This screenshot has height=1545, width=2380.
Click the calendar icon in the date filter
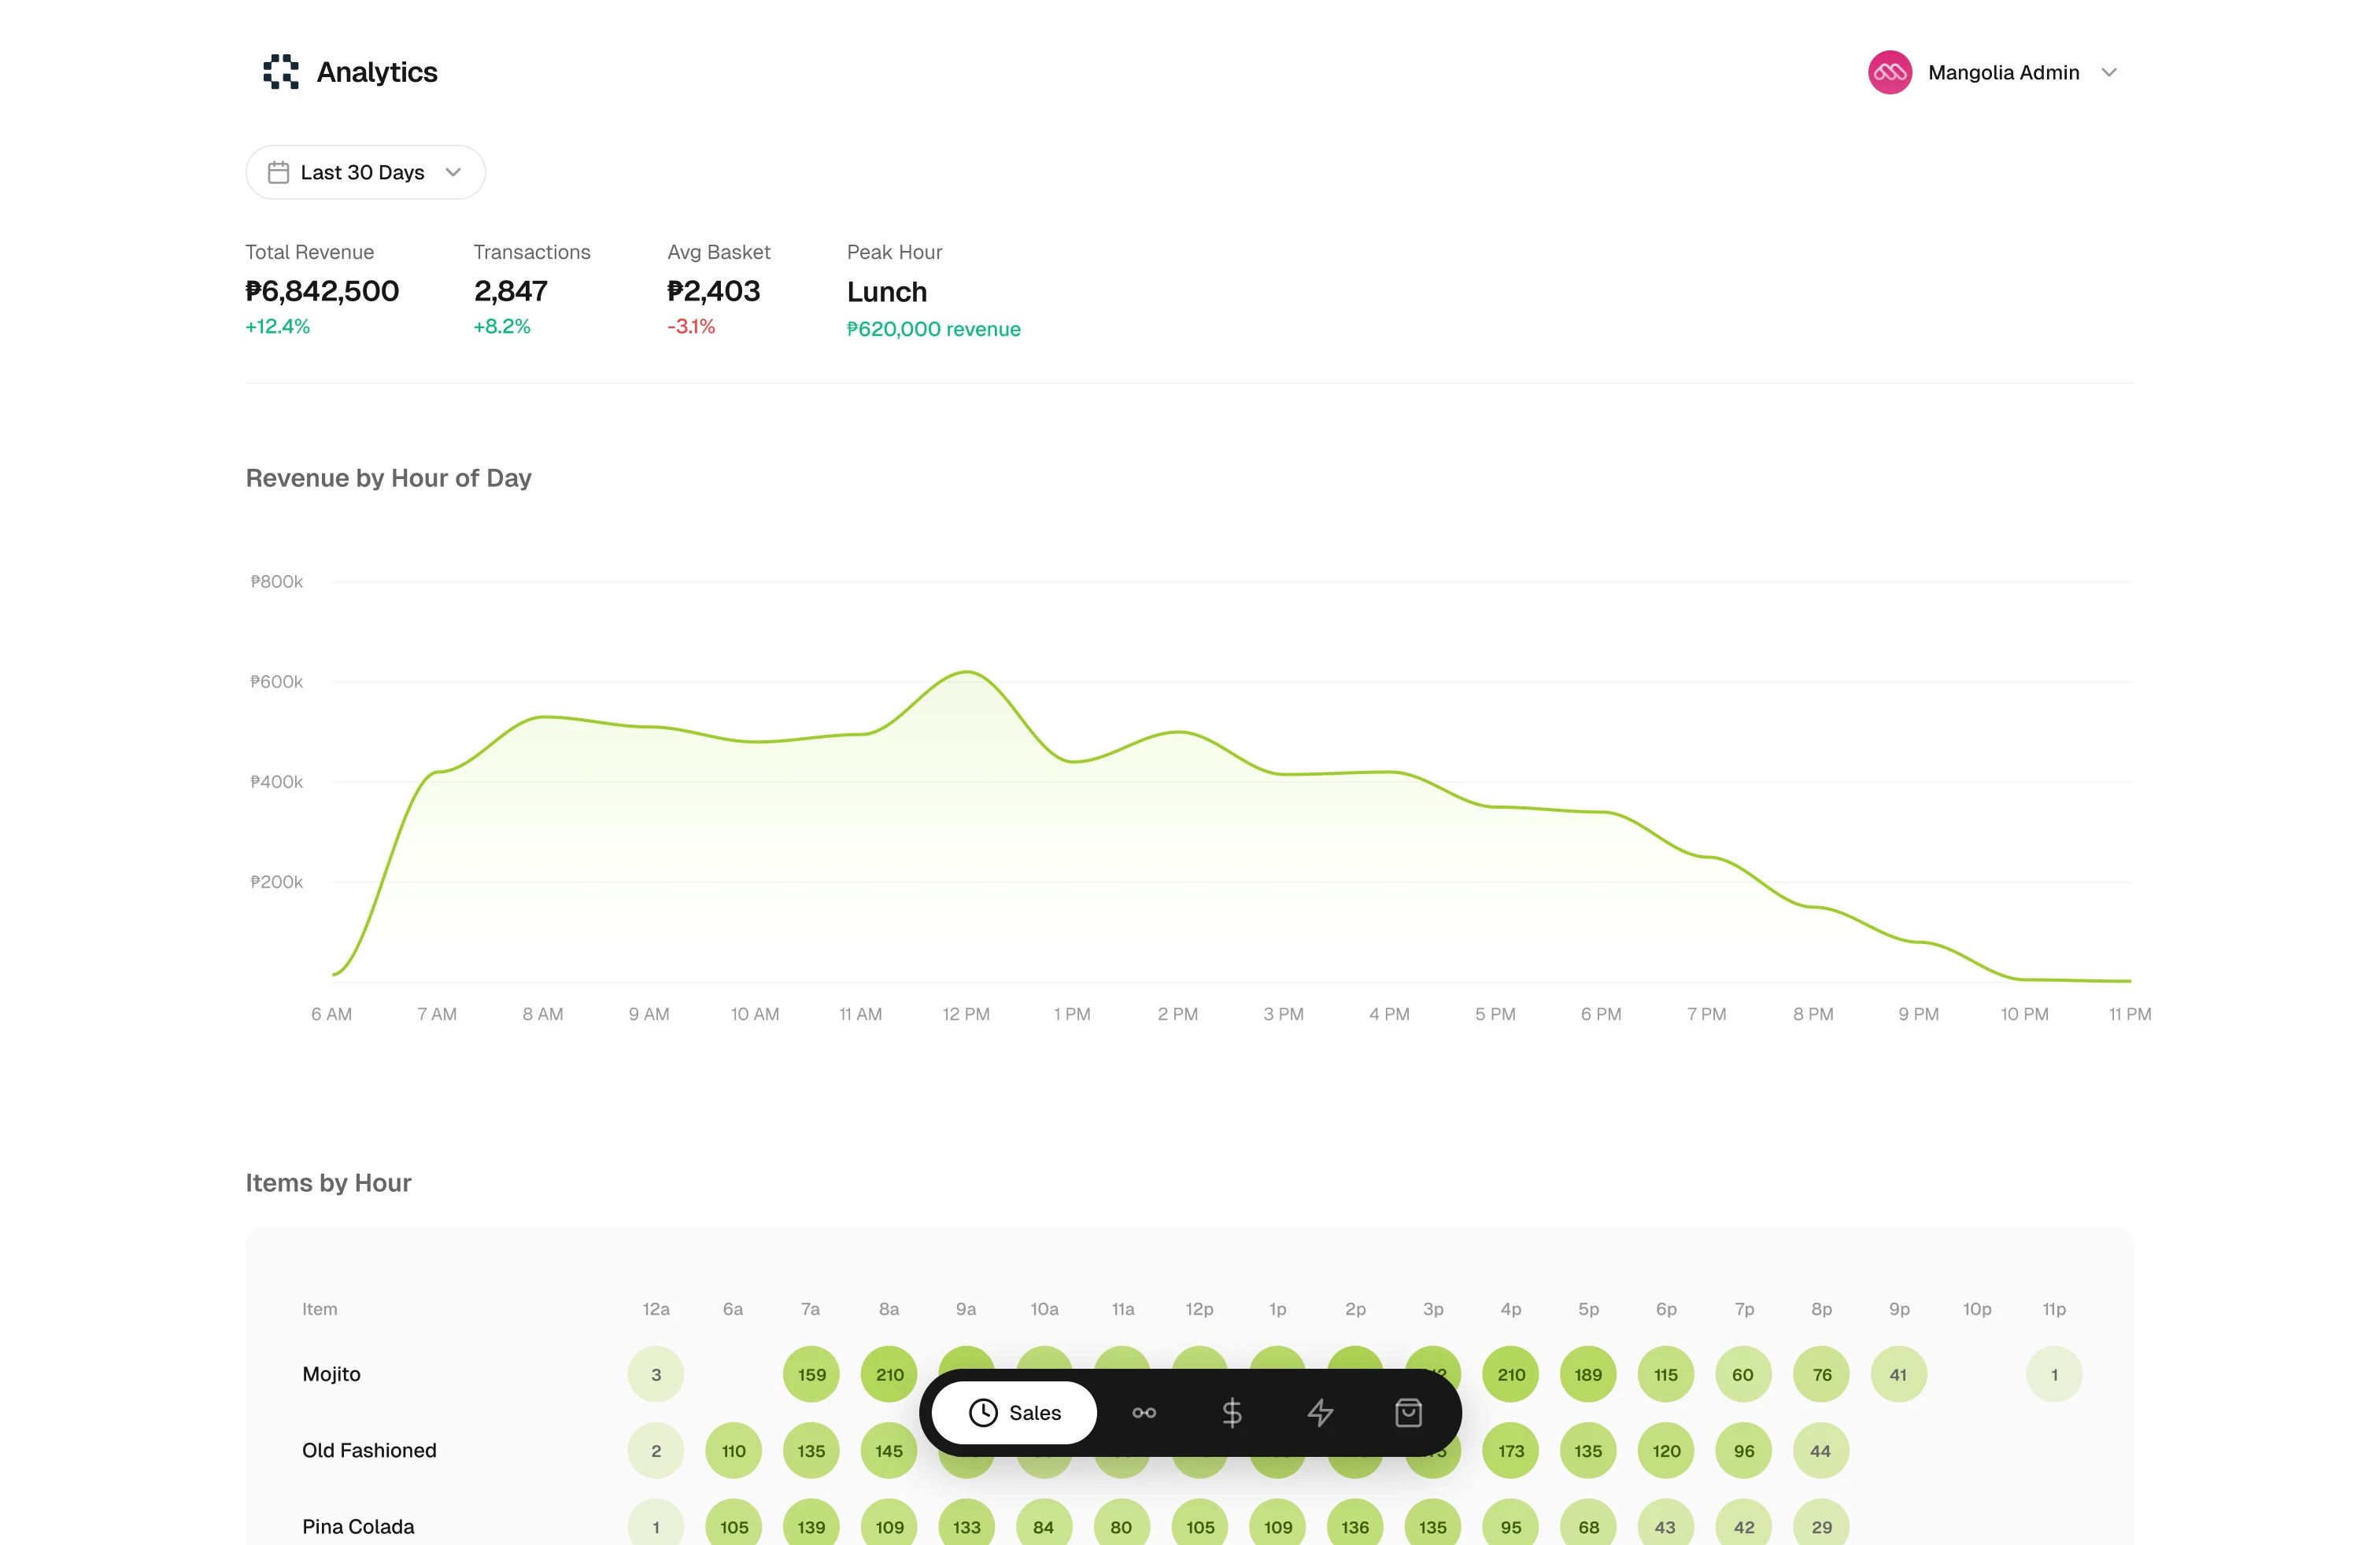pyautogui.click(x=279, y=172)
